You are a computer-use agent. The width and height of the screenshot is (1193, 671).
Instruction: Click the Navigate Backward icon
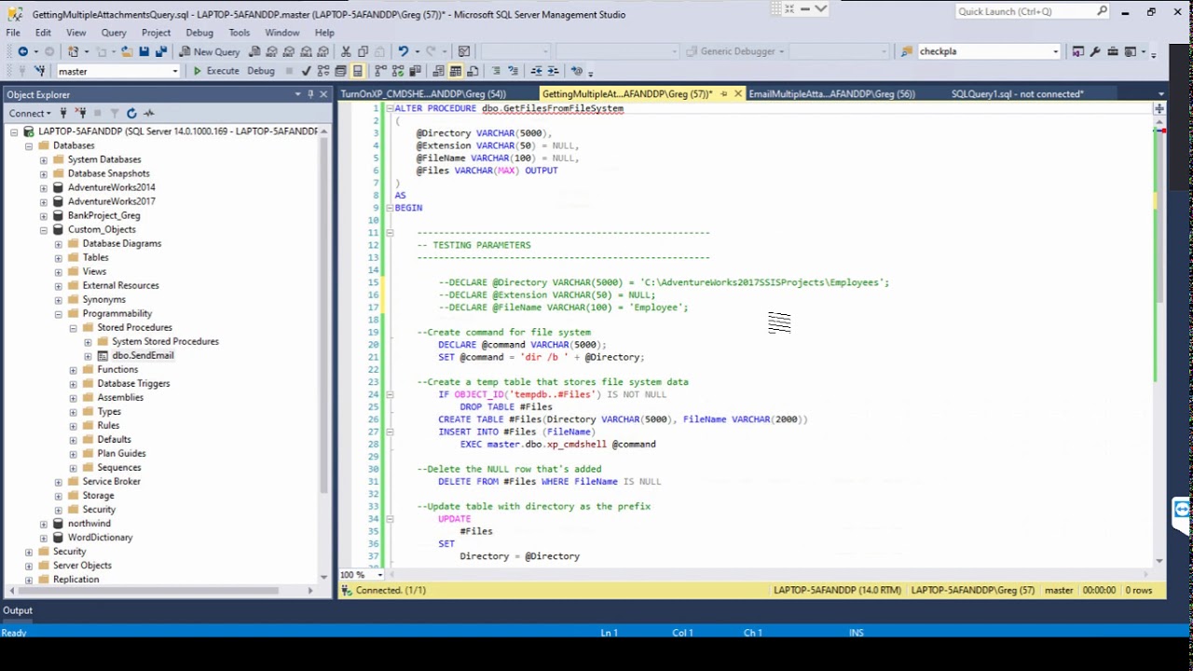(22, 51)
